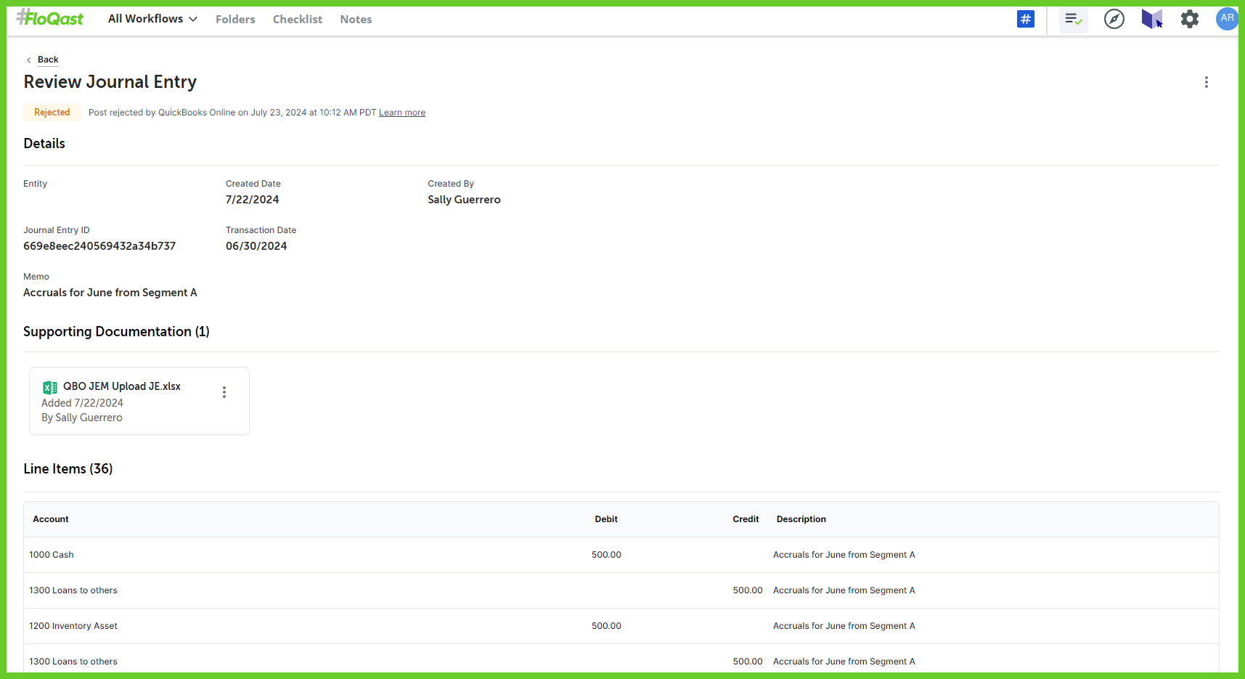Screen dimensions: 1245x679
Task: Open the blue hashtag icon
Action: tap(1025, 19)
